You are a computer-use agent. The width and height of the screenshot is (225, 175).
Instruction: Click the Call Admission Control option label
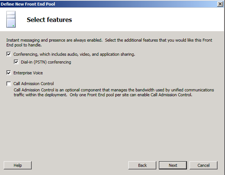(33, 83)
